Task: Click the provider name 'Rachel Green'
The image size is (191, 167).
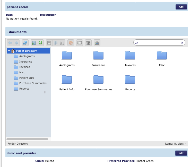Action: [145, 161]
